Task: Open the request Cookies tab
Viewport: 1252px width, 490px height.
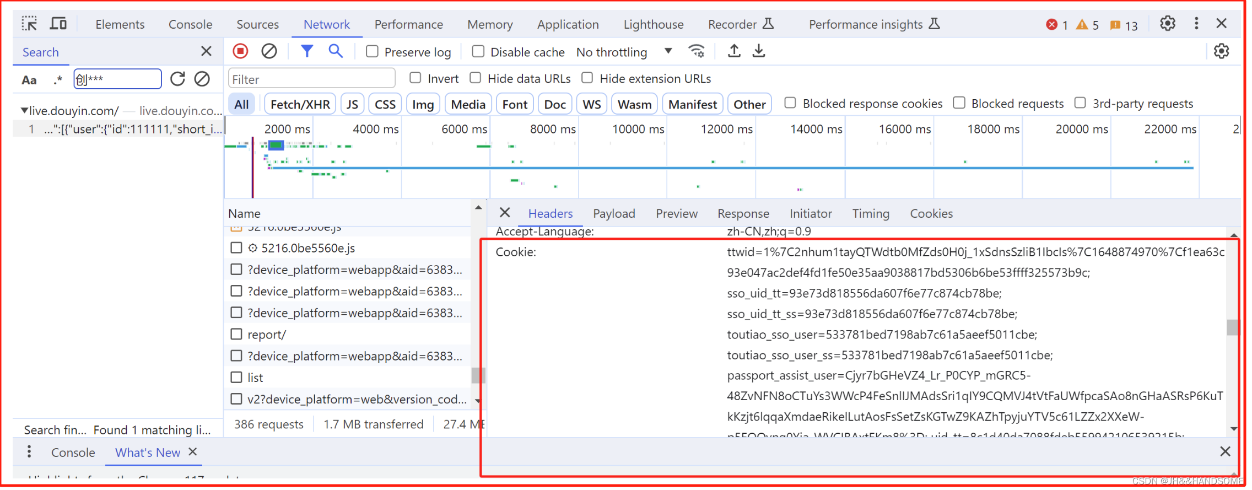Action: coord(931,213)
